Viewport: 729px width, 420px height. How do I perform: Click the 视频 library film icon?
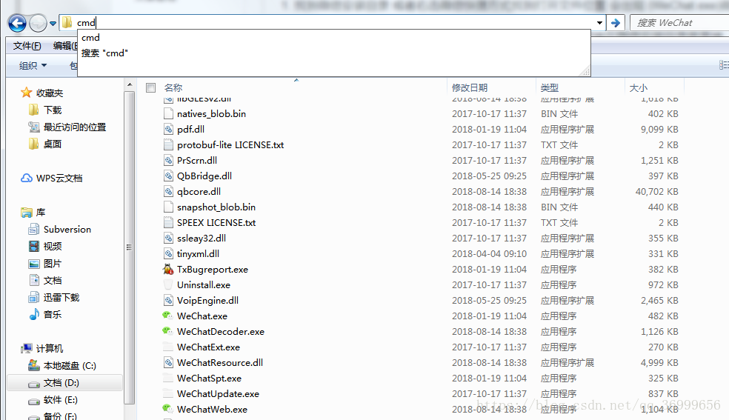coord(34,246)
